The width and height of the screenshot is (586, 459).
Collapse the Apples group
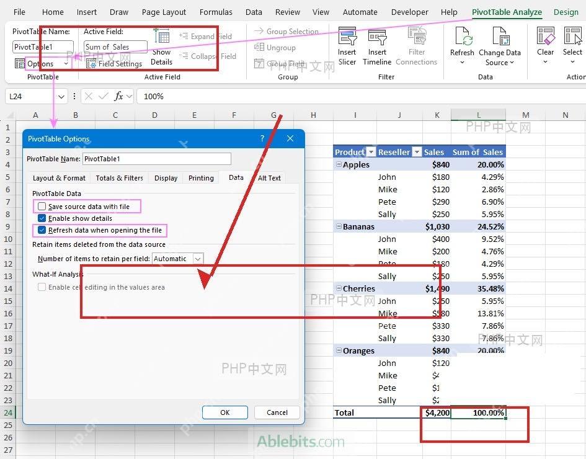pyautogui.click(x=339, y=164)
